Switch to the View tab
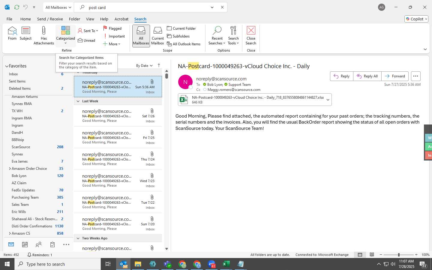The width and height of the screenshot is (432, 270). coord(90,19)
